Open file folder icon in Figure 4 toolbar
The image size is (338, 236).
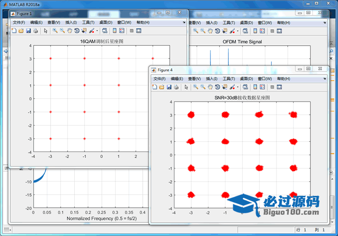[x=162, y=87]
